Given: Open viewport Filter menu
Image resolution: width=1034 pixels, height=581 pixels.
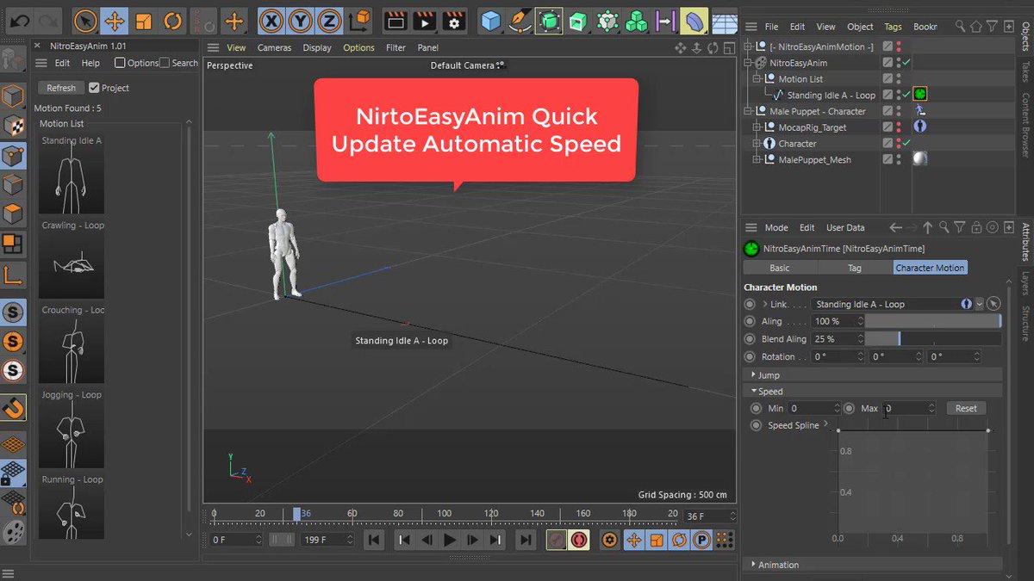Looking at the screenshot, I should coord(396,47).
